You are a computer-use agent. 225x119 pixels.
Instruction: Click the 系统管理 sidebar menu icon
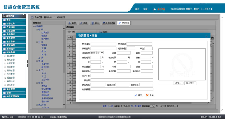pyautogui.click(x=4, y=89)
